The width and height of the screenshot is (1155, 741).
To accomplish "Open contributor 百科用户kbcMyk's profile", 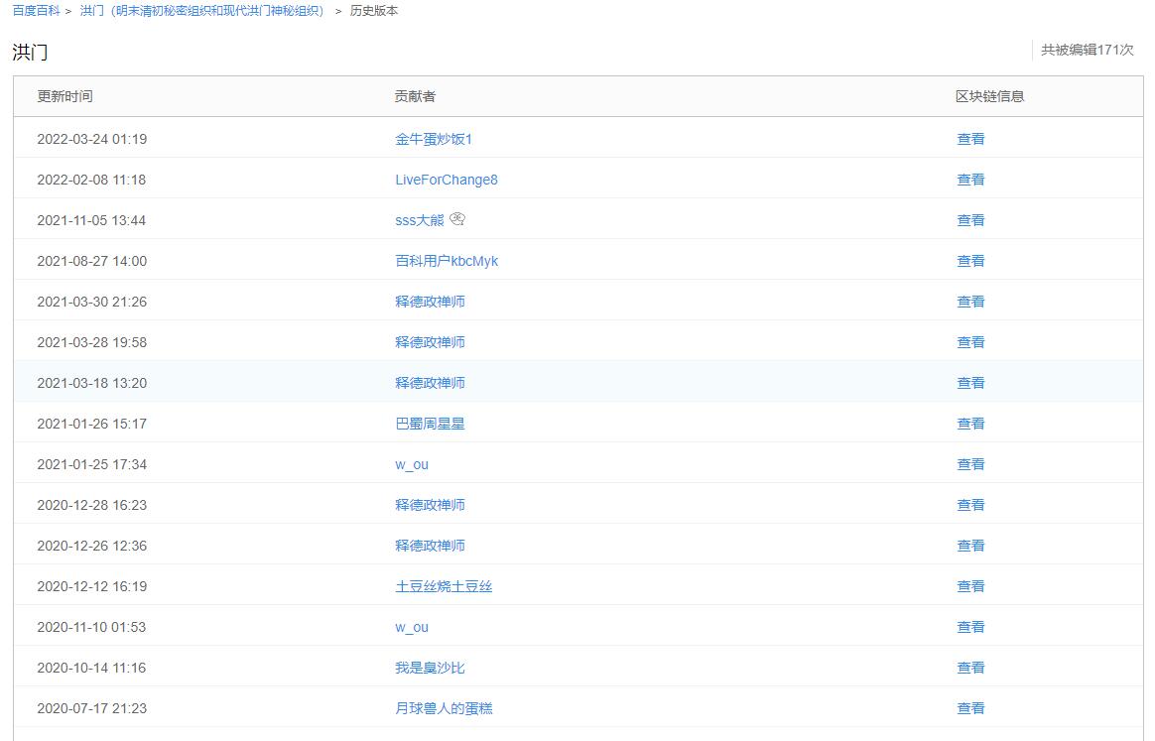I will (447, 260).
